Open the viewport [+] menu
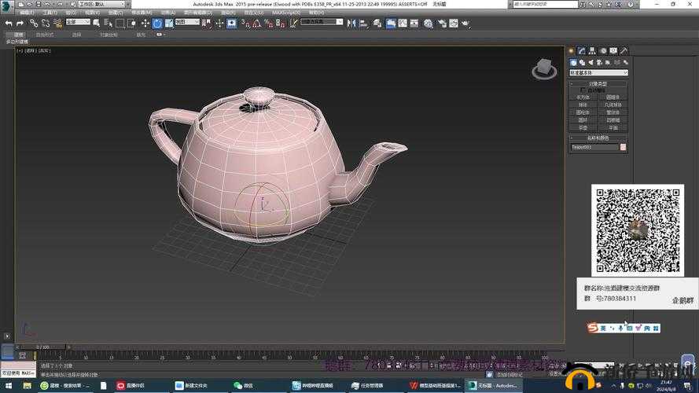 point(19,51)
